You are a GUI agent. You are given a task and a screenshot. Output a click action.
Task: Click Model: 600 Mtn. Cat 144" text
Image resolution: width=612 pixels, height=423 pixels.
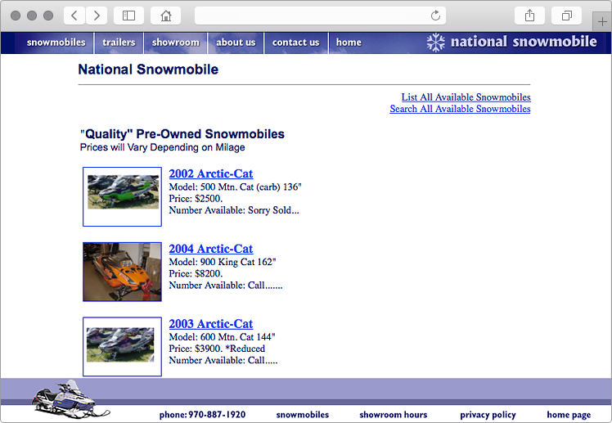tap(222, 337)
